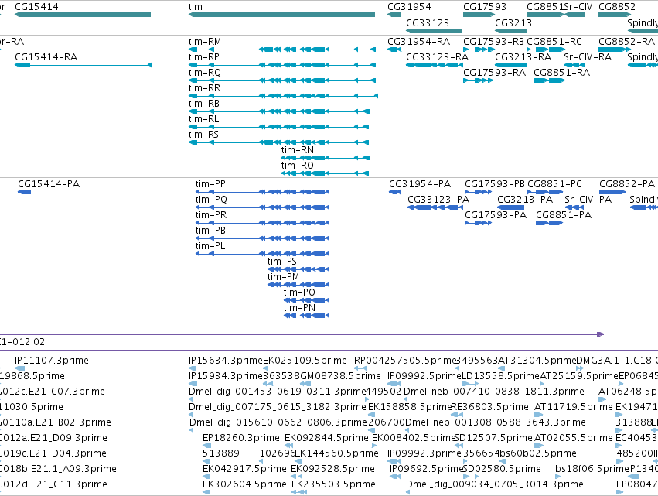Viewport: 658px width, 496px height.
Task: Click the CG31954-PA protein label
Action: [x=420, y=184]
